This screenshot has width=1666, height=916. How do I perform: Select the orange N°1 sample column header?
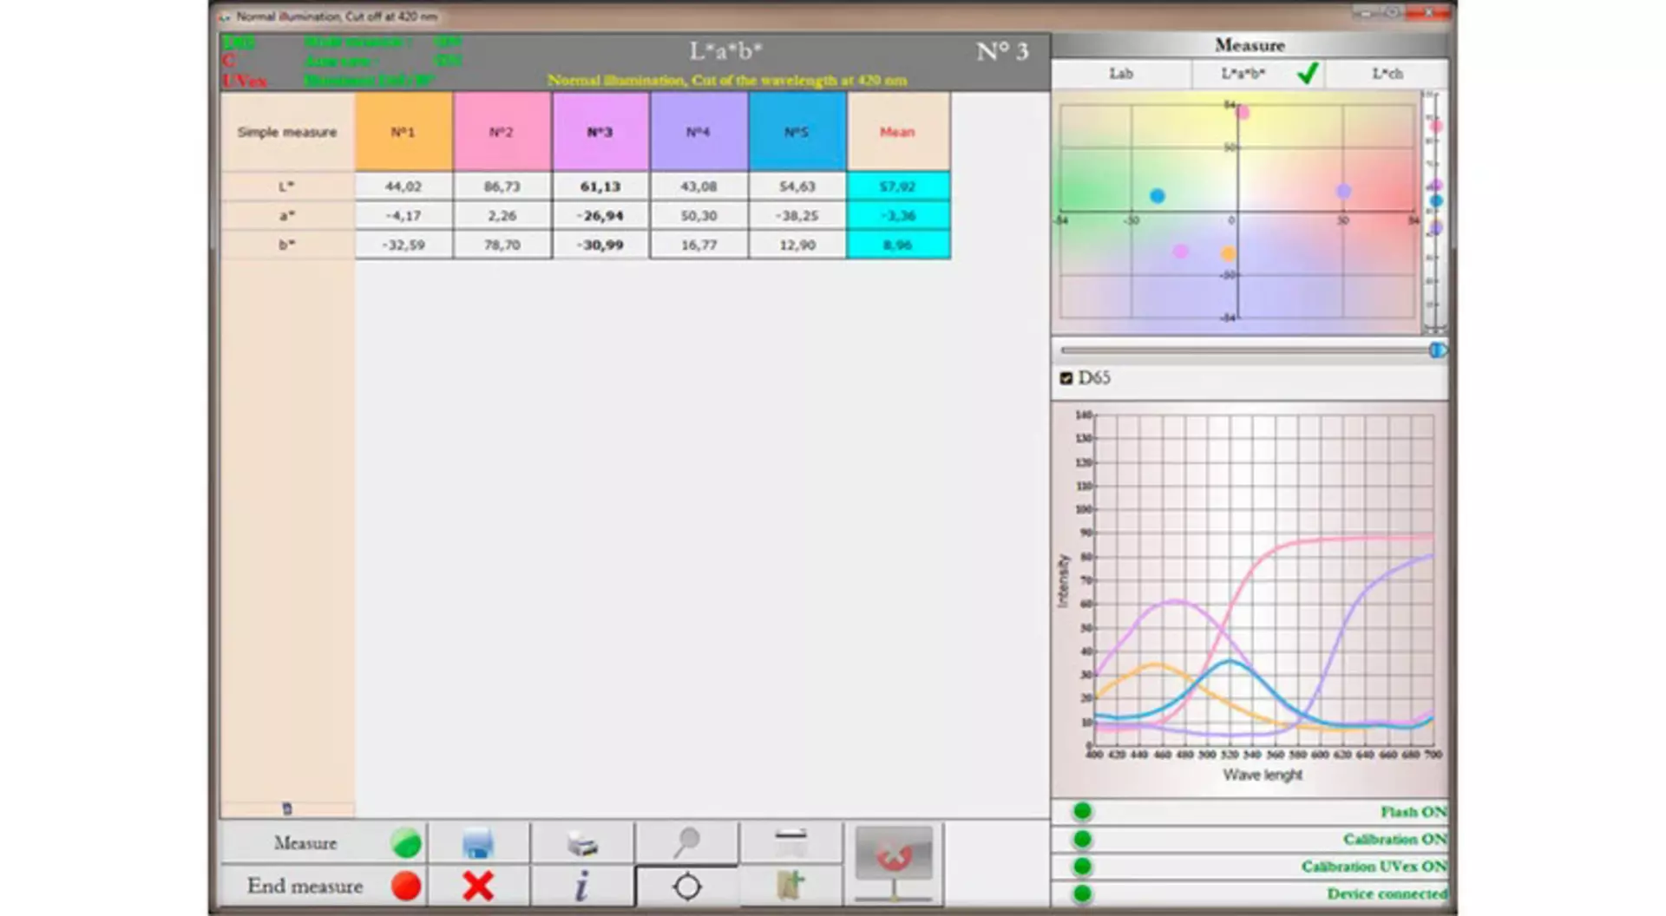[x=403, y=132]
